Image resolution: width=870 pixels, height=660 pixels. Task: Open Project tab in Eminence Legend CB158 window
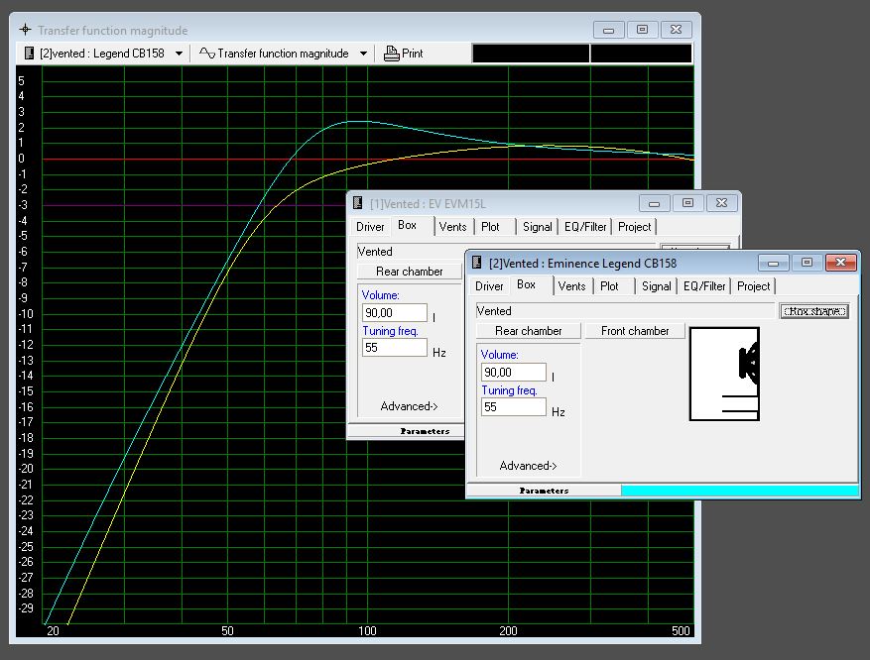(754, 286)
